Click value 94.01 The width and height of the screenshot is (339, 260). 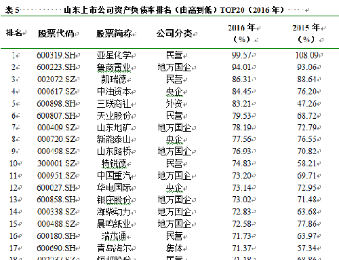point(241,67)
